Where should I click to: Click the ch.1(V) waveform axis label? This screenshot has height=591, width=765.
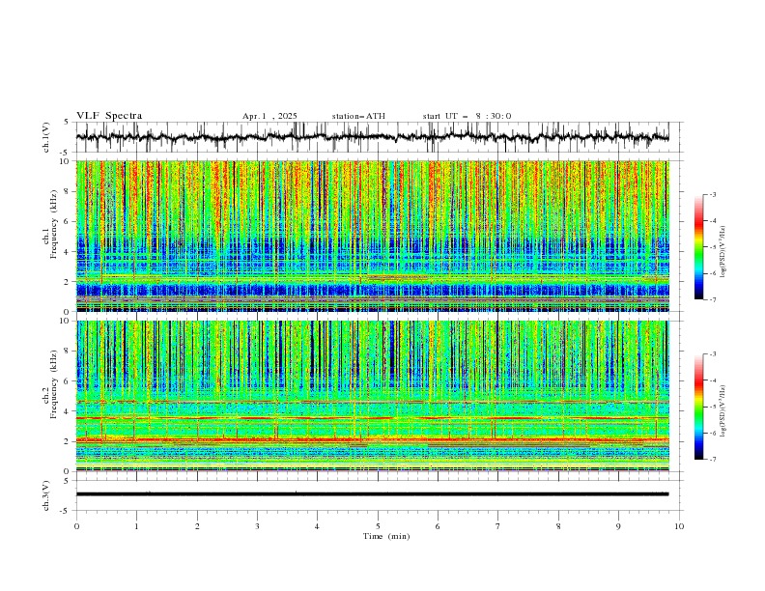[46, 137]
